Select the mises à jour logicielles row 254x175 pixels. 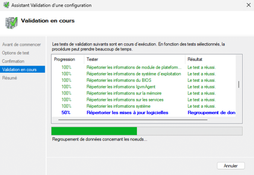point(144,112)
